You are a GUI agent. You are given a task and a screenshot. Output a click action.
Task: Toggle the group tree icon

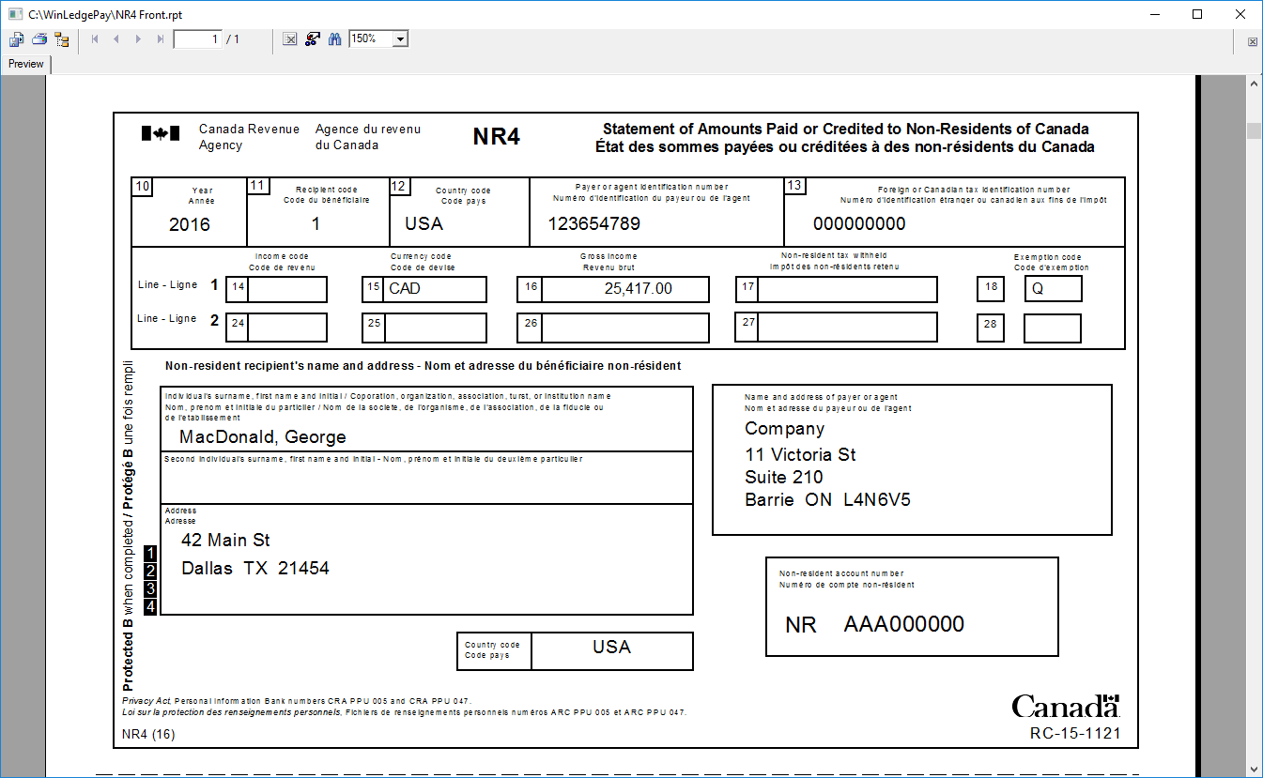tap(62, 39)
